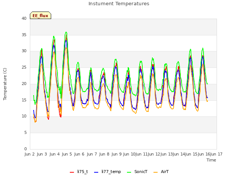Click the 0 y-axis tick label
This screenshot has width=239, height=179.
25,149
